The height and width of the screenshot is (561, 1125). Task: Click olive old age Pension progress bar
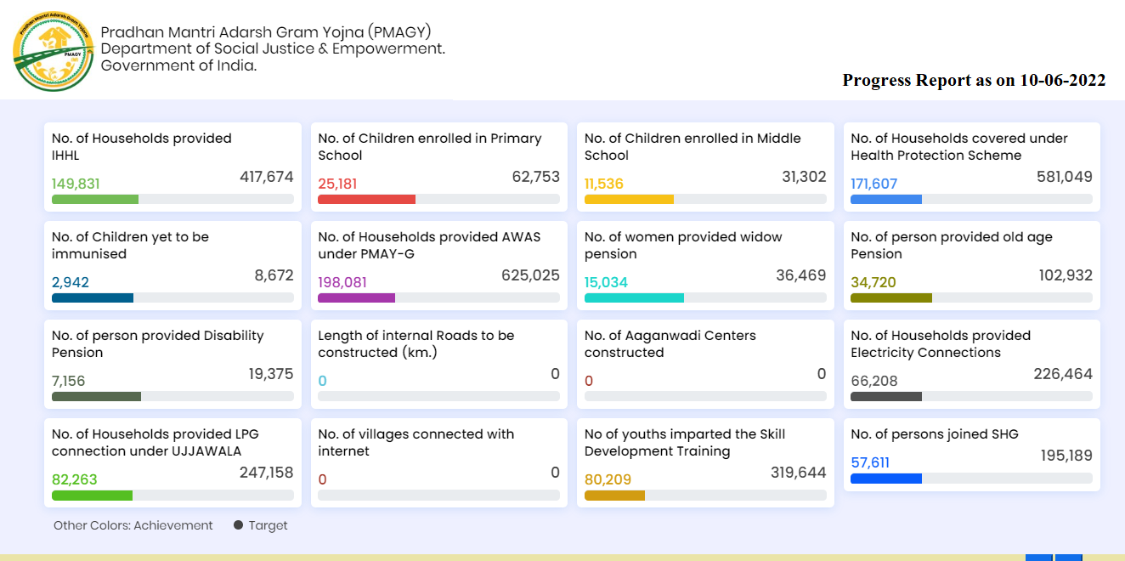tap(891, 297)
